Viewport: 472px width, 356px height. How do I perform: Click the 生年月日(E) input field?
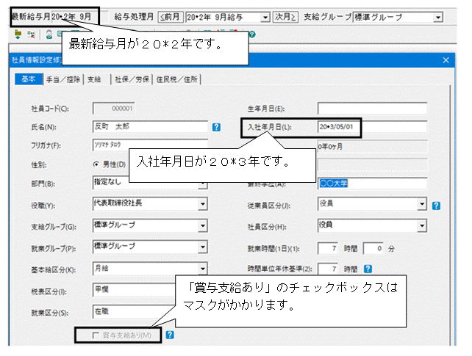(x=372, y=109)
